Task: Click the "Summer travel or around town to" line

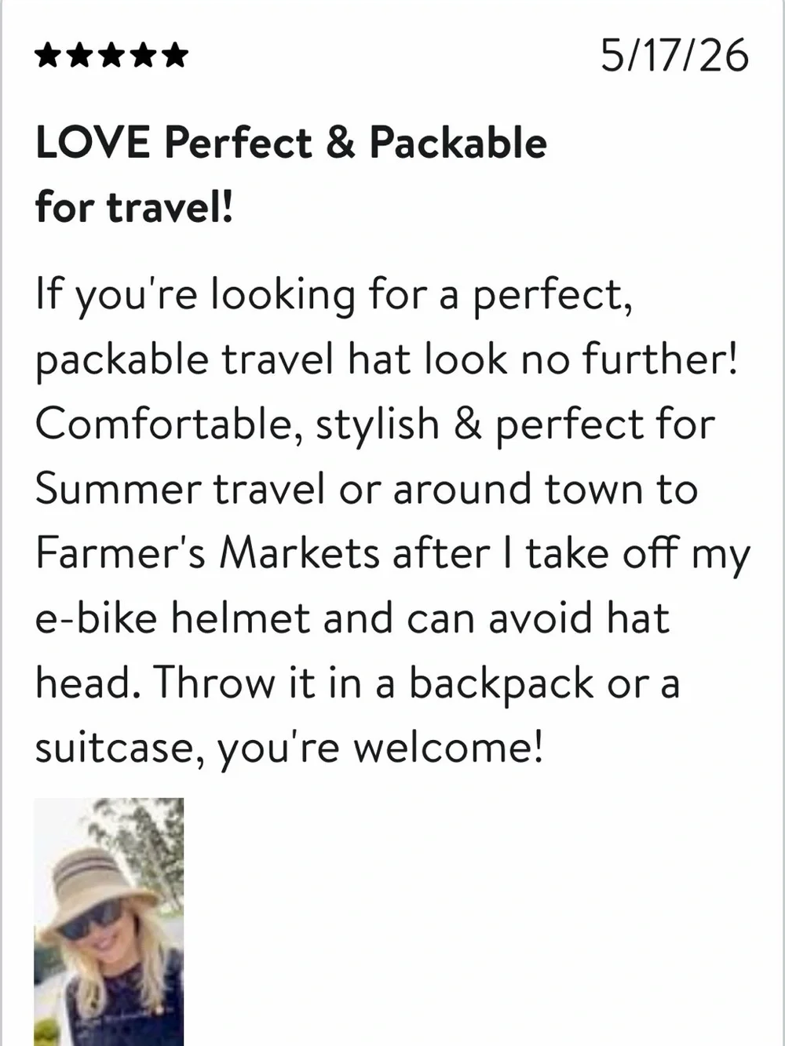Action: (x=367, y=490)
